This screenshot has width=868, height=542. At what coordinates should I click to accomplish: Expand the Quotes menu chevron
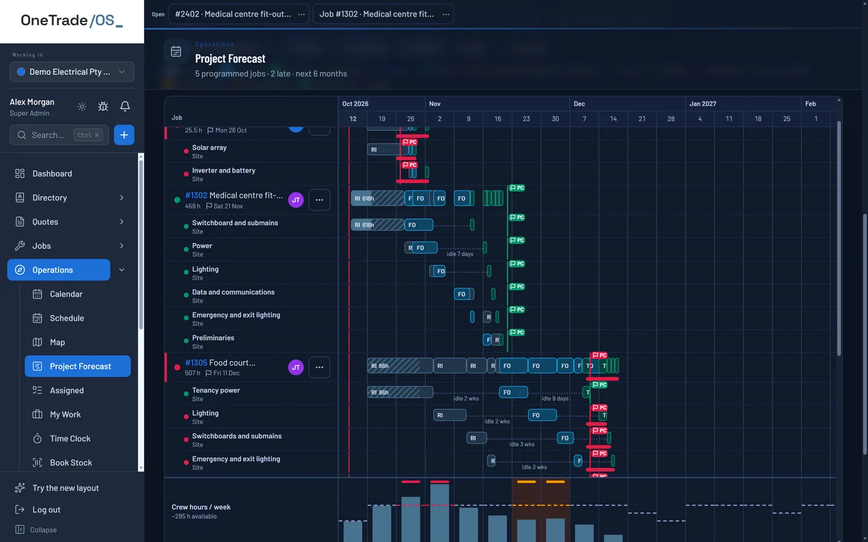(122, 222)
